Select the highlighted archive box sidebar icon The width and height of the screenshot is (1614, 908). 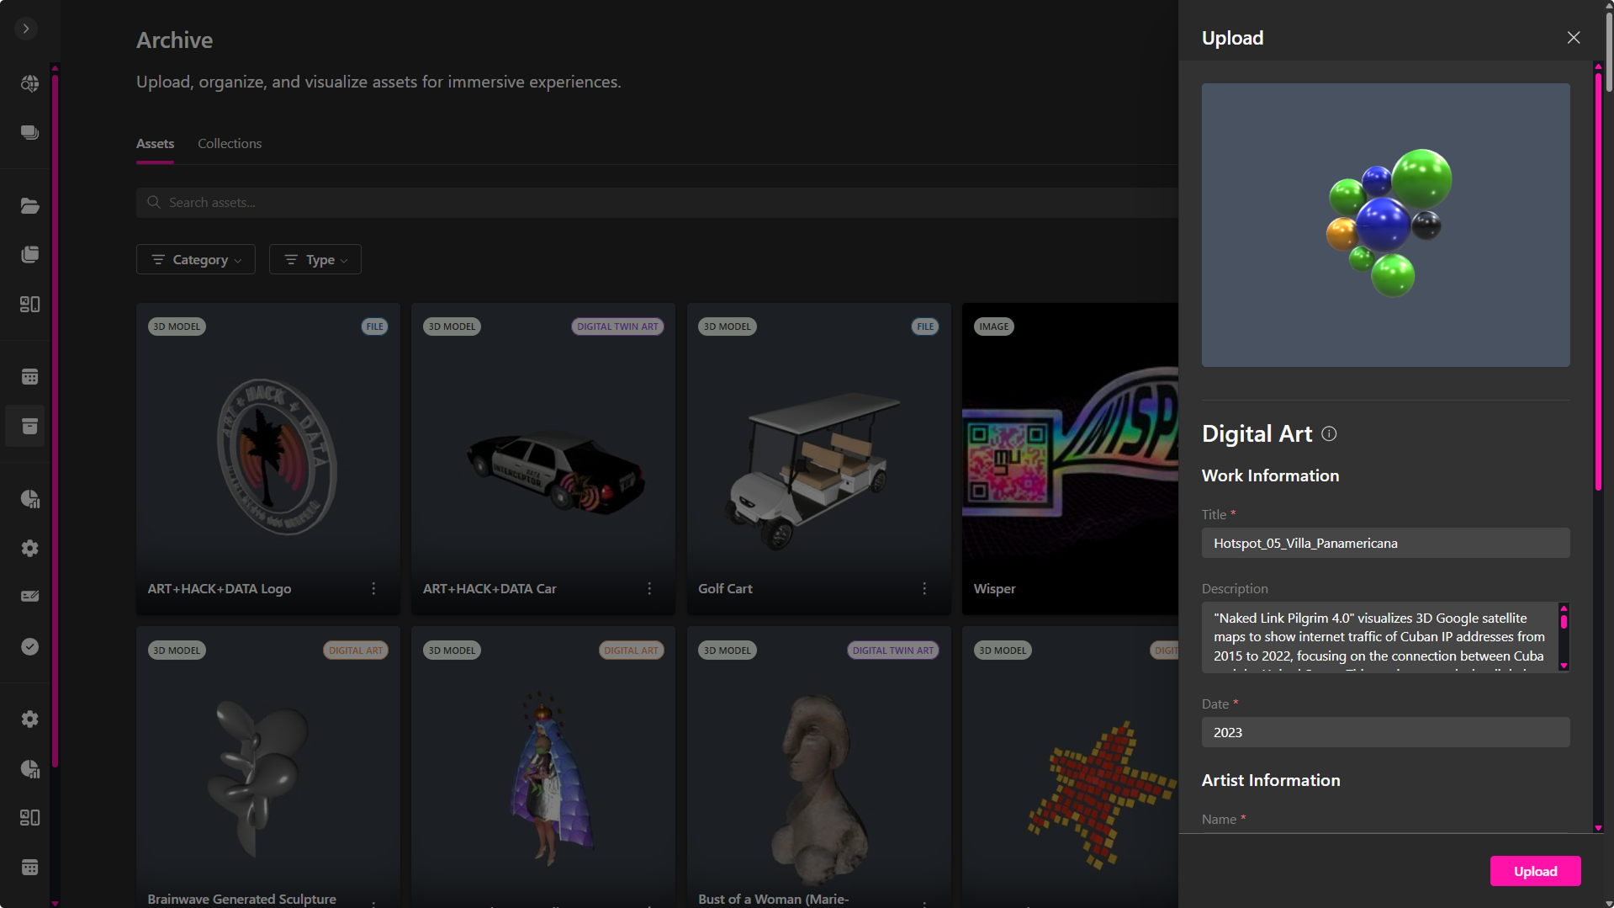pos(29,426)
